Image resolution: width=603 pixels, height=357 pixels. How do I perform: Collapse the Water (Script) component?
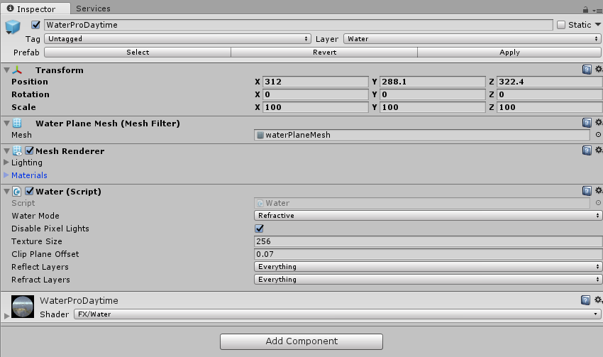click(x=6, y=191)
